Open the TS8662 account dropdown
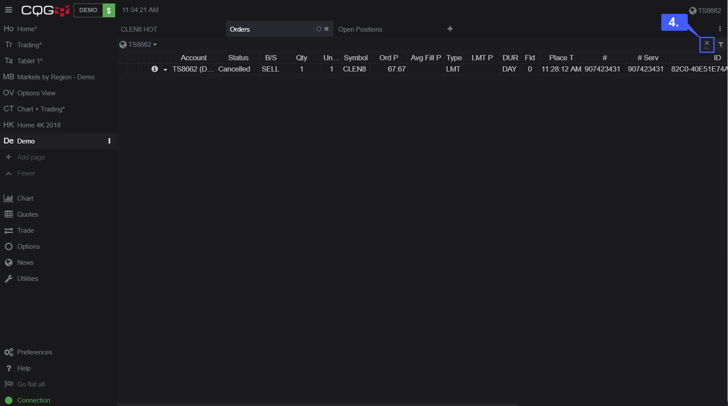 (x=138, y=45)
